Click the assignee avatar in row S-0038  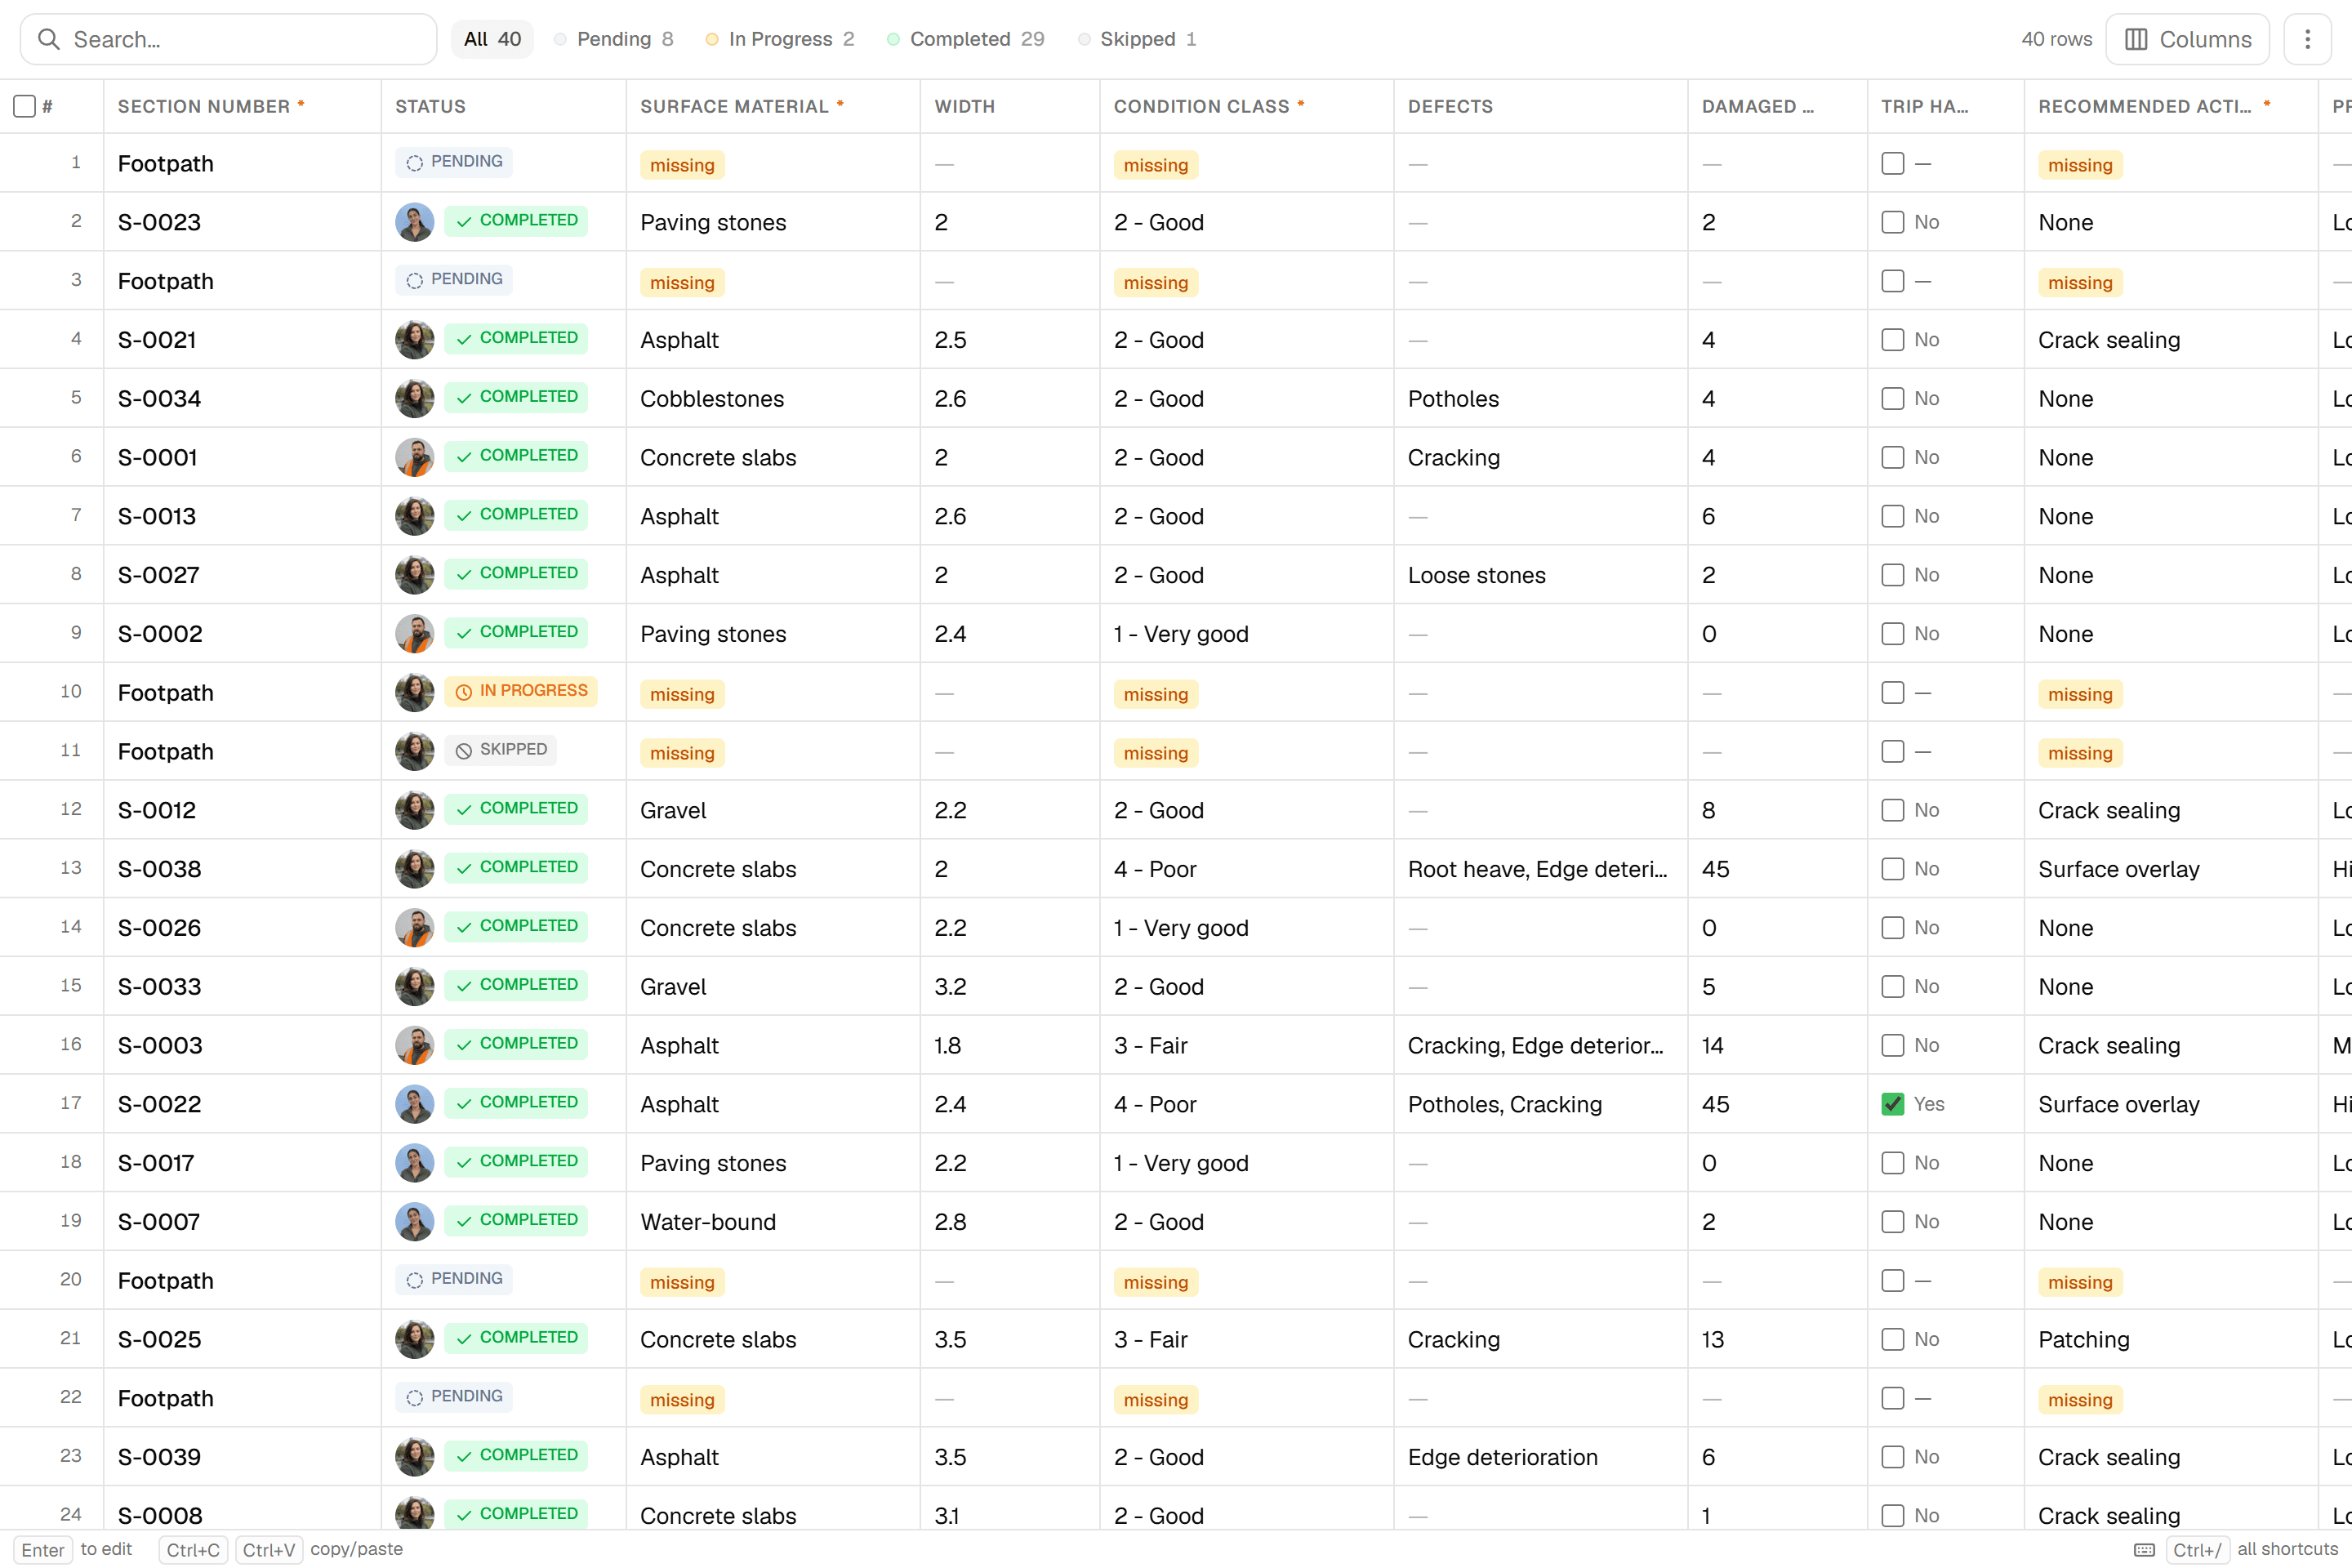[x=414, y=868]
